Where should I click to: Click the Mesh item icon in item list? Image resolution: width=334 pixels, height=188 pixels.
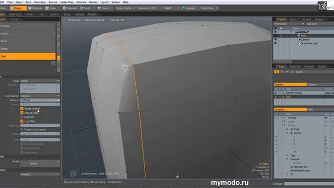coord(299,36)
